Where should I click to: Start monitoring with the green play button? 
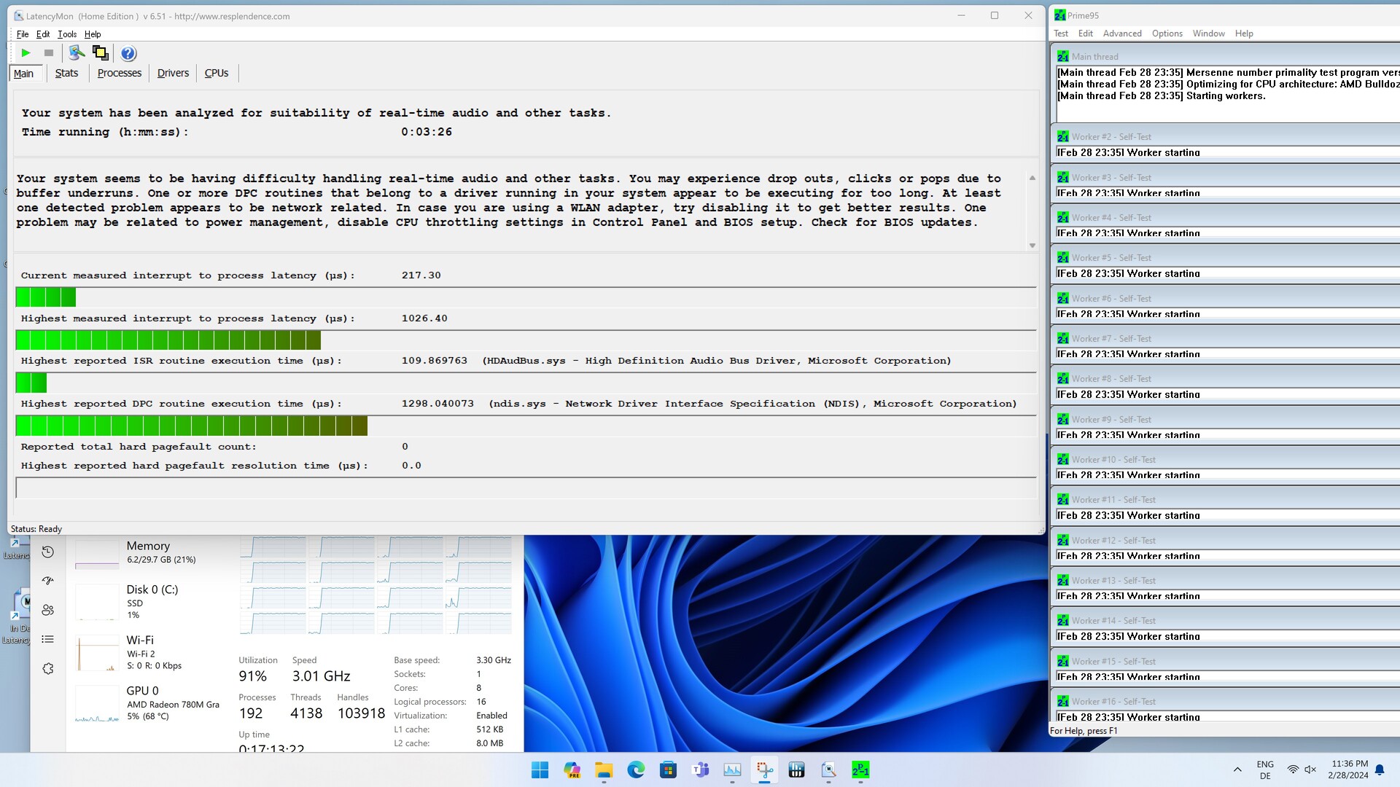tap(26, 53)
